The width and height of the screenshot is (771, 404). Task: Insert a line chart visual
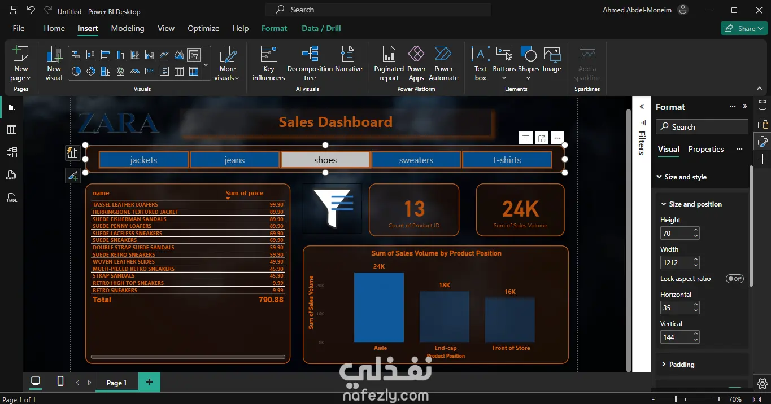[164, 55]
